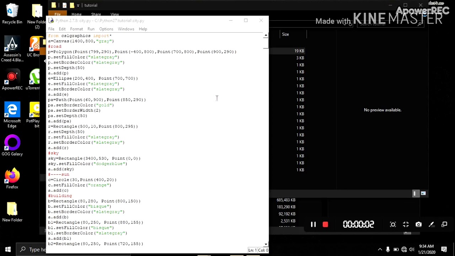Pause the ApowerREC screen recording
Image resolution: width=455 pixels, height=256 pixels.
coord(313,224)
